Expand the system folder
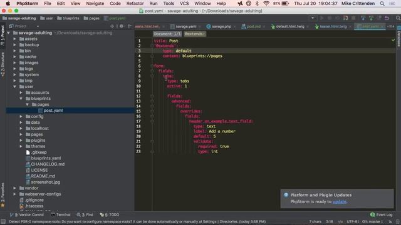 coord(15,75)
